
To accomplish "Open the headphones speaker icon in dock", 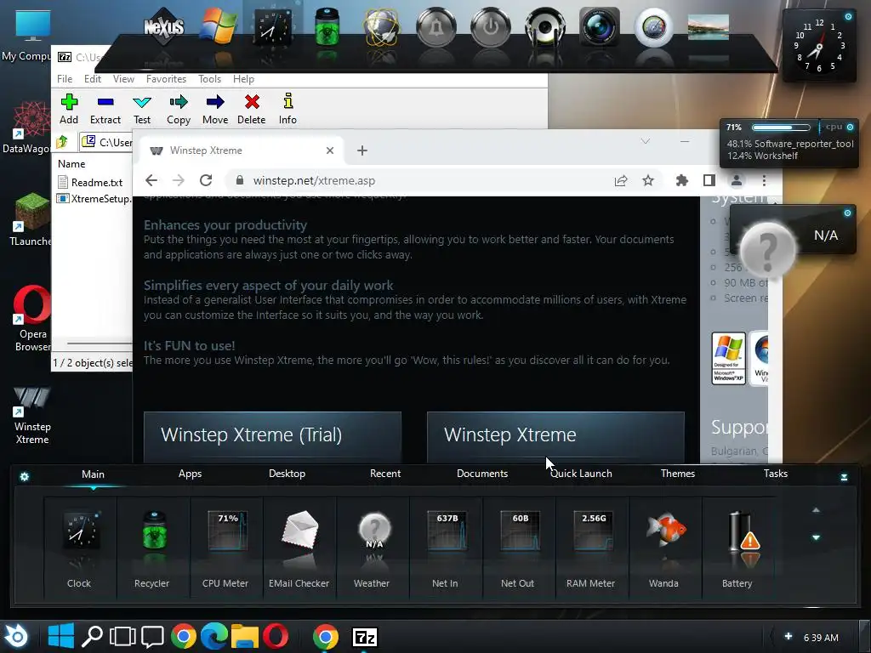I will (x=545, y=26).
